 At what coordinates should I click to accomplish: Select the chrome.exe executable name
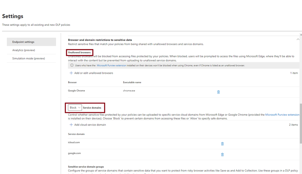pos(129,90)
